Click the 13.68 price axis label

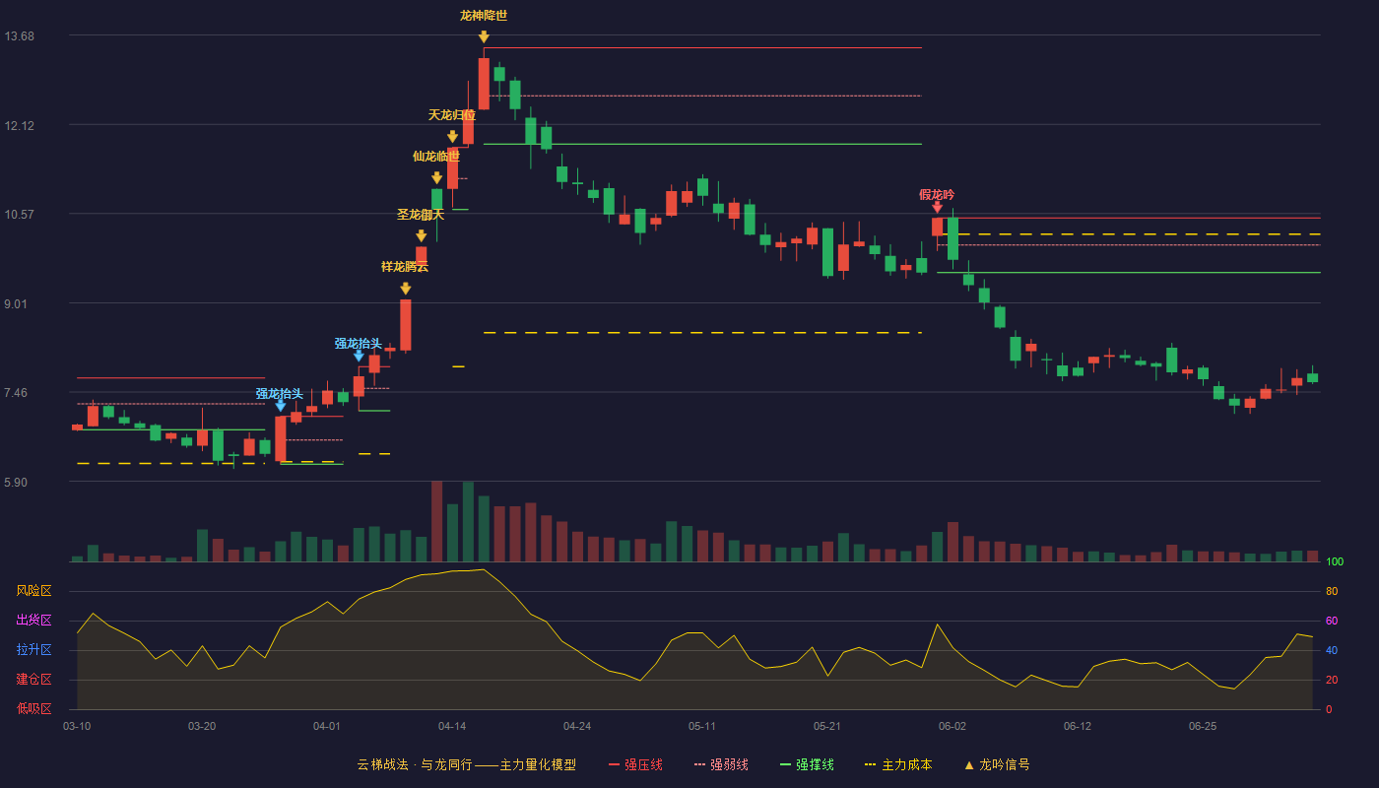pos(20,36)
